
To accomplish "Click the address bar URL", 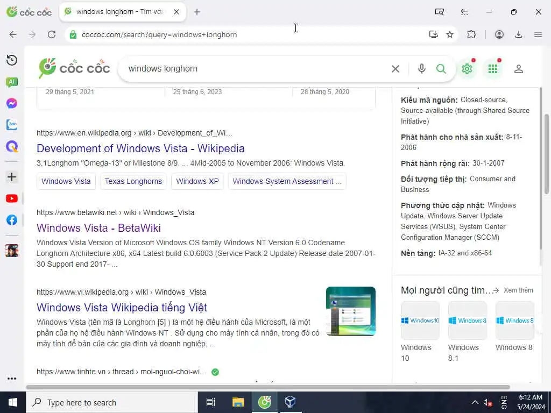I will click(159, 34).
